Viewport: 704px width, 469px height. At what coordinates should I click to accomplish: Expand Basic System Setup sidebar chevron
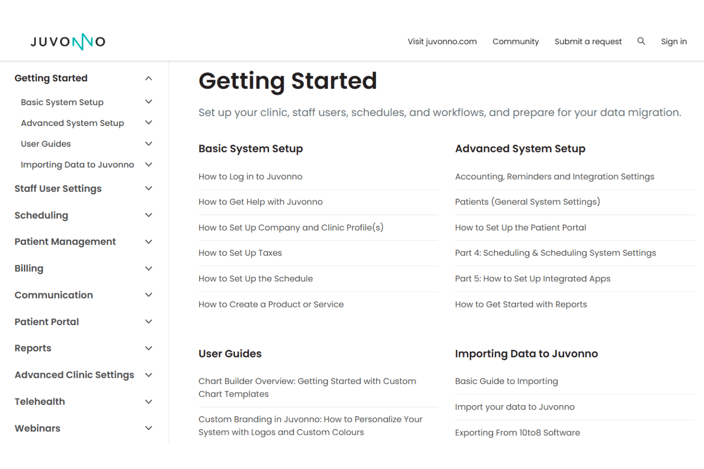[148, 102]
